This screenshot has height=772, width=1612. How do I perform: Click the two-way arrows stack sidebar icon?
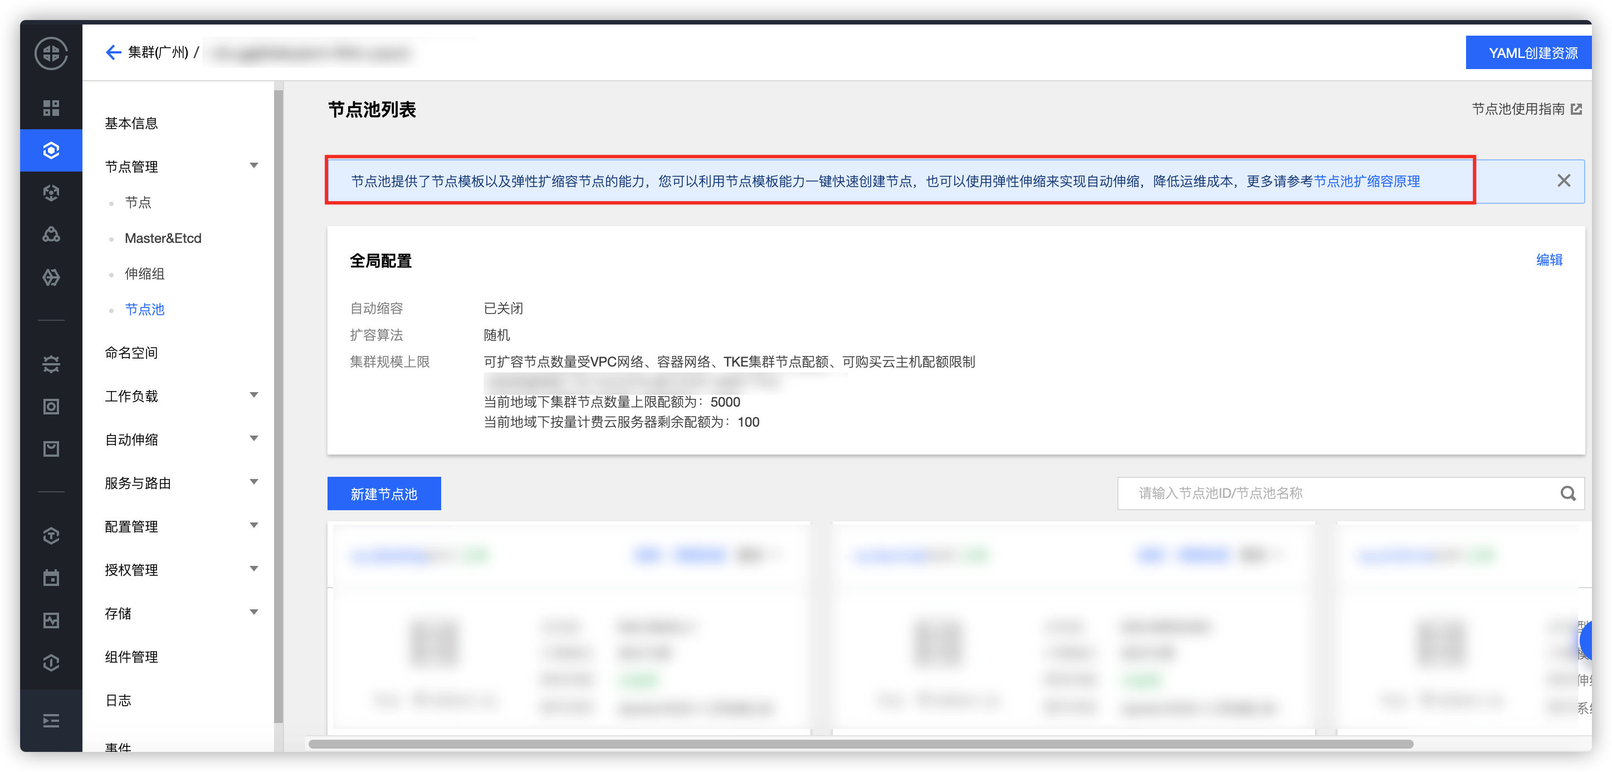click(51, 364)
